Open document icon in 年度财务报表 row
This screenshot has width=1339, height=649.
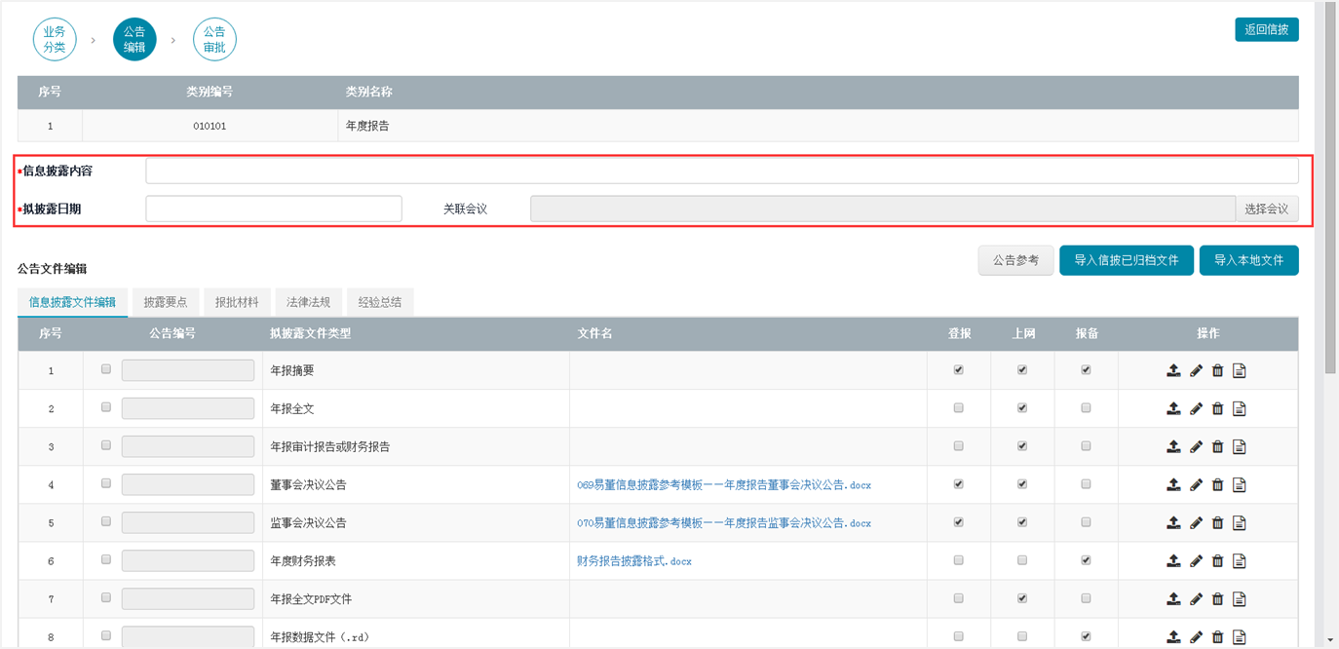(1240, 560)
